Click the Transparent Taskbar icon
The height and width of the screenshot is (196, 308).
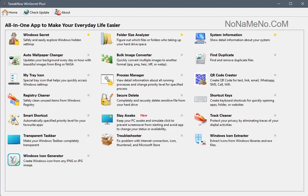click(14, 140)
